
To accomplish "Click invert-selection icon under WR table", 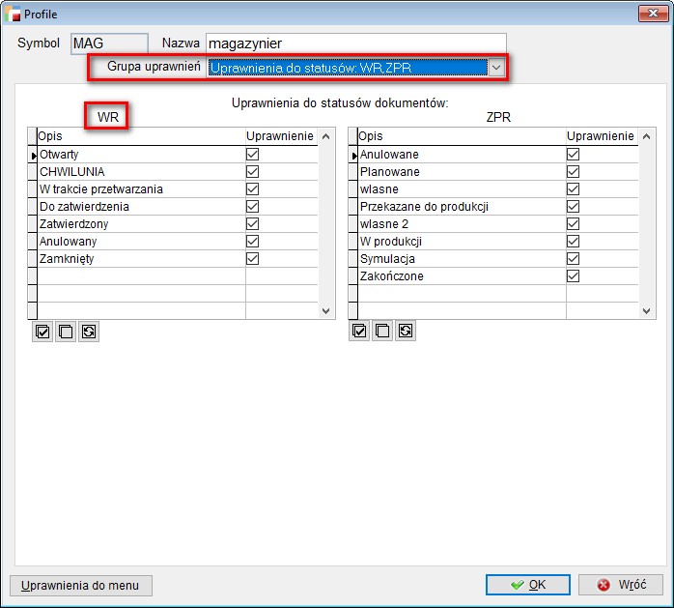I will 89,332.
